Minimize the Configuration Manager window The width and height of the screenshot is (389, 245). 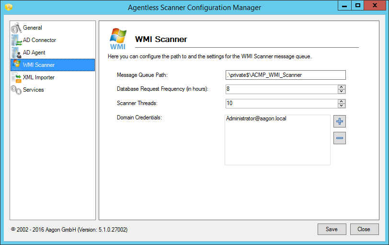point(344,6)
